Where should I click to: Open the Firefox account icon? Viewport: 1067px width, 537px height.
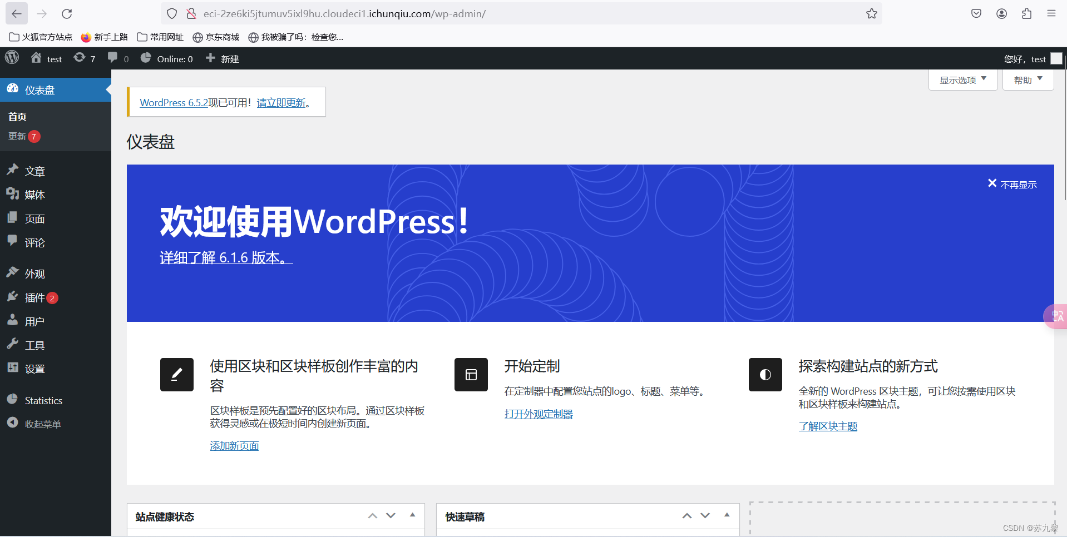(1001, 13)
